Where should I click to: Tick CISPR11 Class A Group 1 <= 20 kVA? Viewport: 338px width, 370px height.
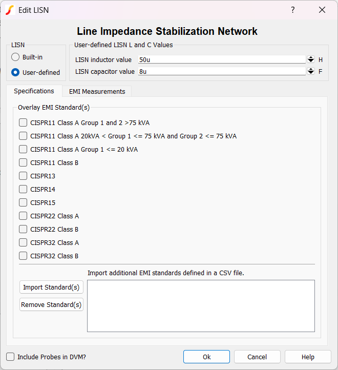point(23,149)
